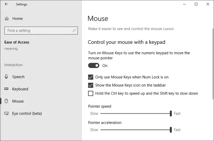Click the Ease of Access heading
This screenshot has width=214, height=141.
(17, 42)
